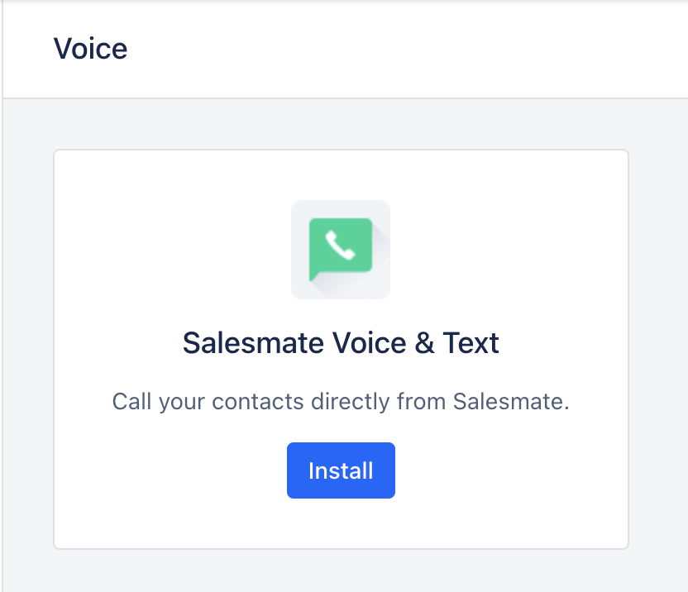Click the word 'Voice' in the card title

point(369,342)
